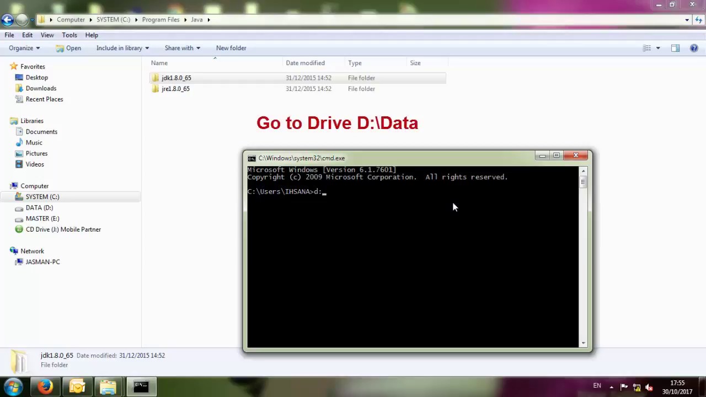Open Firefox from the taskbar
The height and width of the screenshot is (397, 706).
(x=46, y=387)
